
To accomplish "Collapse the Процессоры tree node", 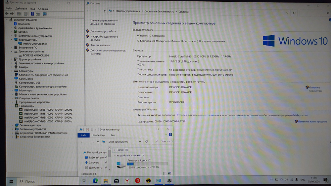I will click(12, 106).
